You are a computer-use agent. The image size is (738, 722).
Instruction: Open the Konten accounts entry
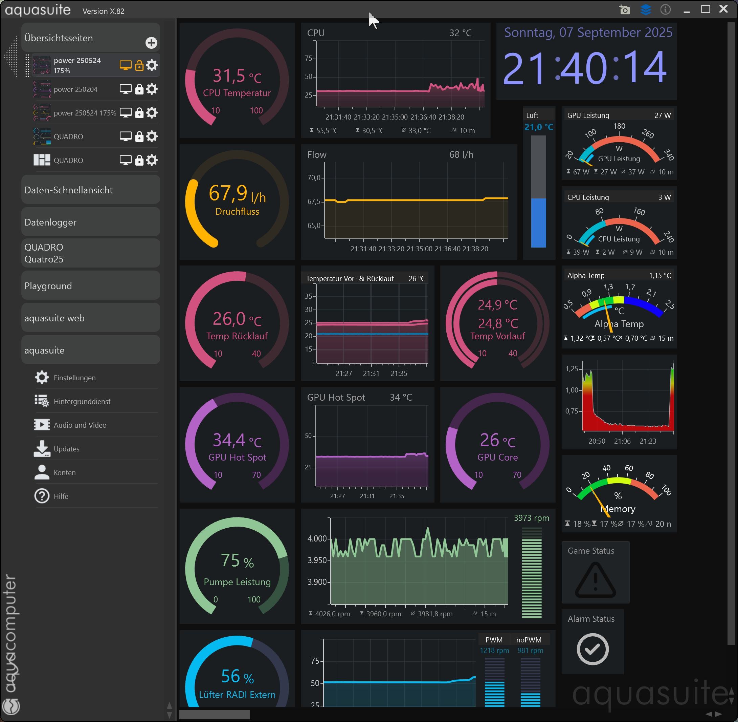click(x=64, y=472)
